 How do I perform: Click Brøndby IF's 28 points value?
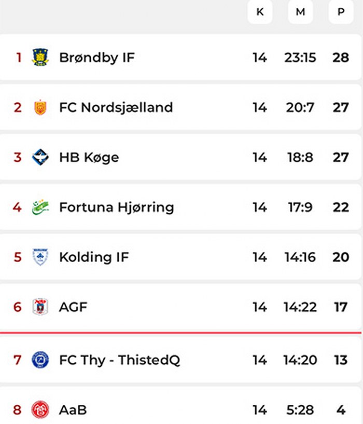coord(341,57)
